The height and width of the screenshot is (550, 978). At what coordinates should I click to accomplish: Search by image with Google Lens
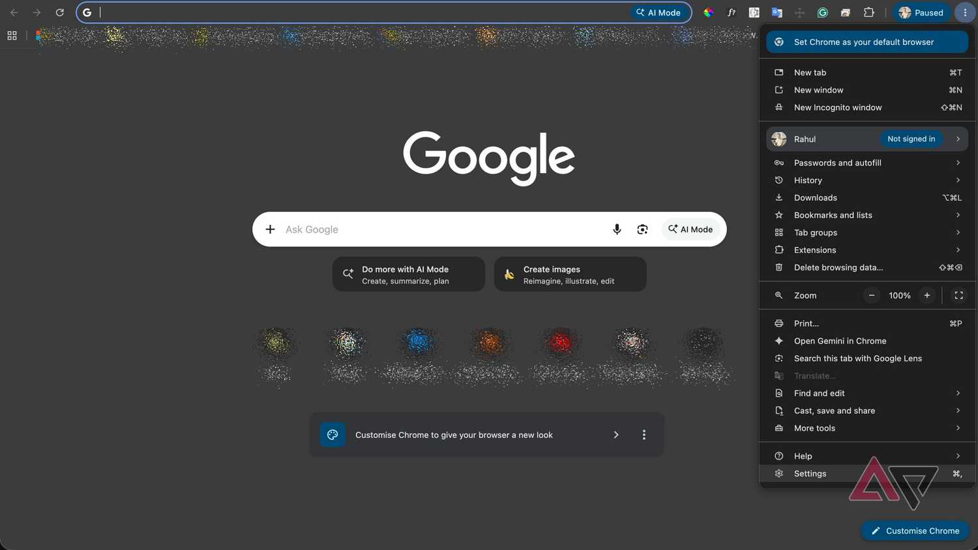[x=642, y=229]
